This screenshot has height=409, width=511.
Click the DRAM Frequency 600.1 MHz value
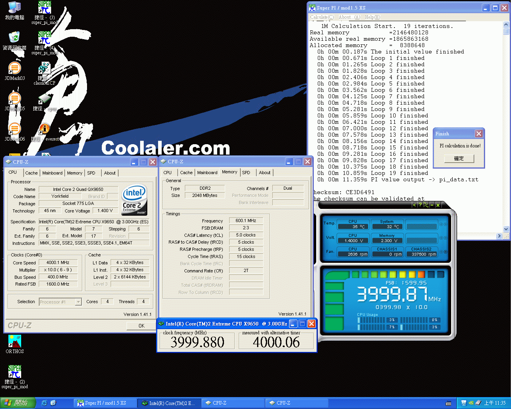[x=246, y=220]
